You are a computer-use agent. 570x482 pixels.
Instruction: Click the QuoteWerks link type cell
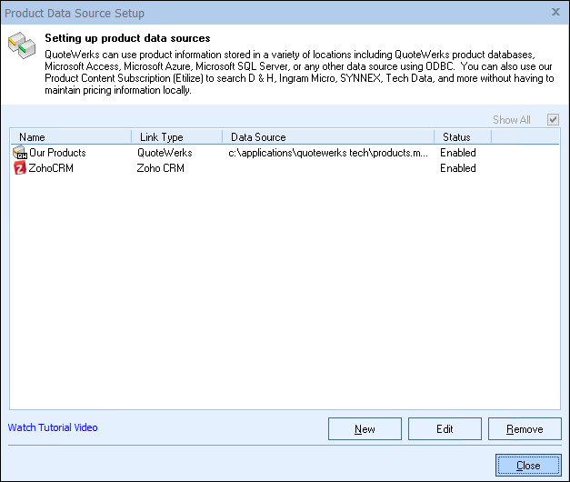click(x=165, y=153)
